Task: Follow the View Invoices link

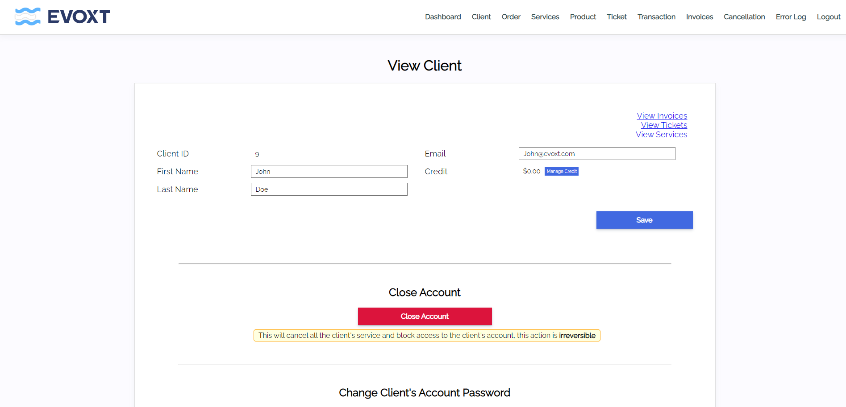Action: click(x=662, y=116)
